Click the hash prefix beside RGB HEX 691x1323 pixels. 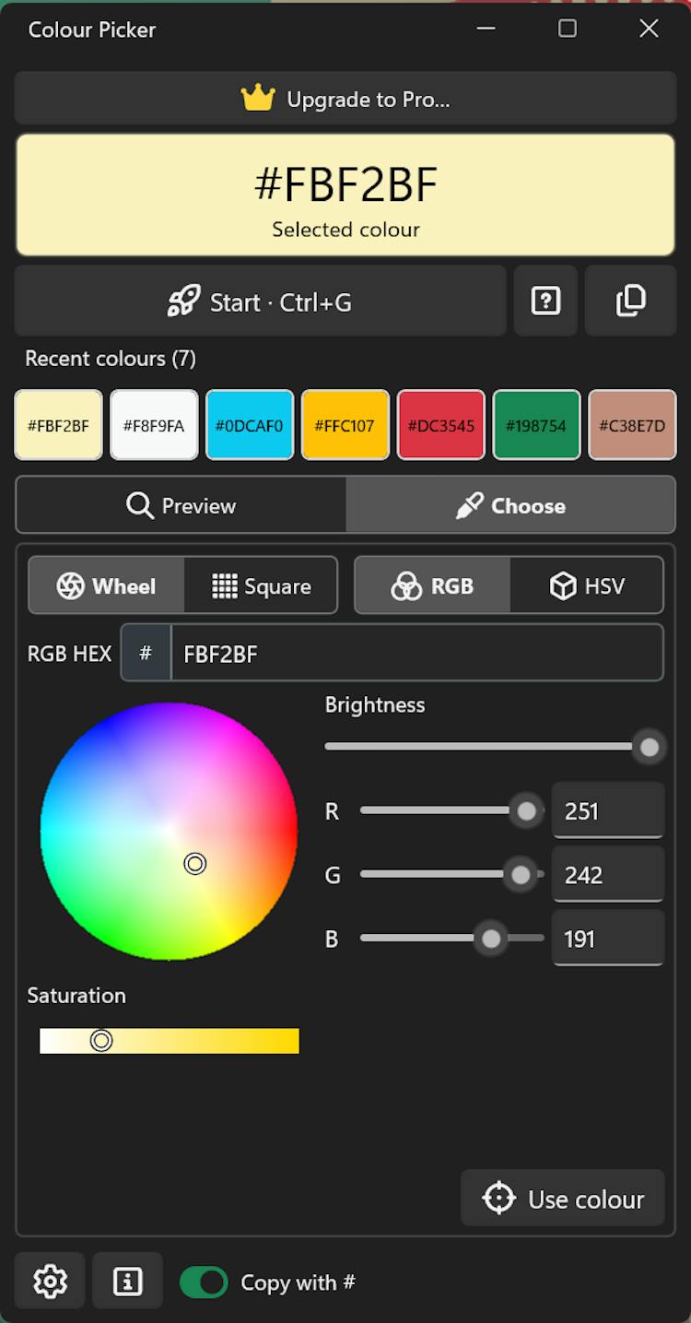(x=146, y=653)
